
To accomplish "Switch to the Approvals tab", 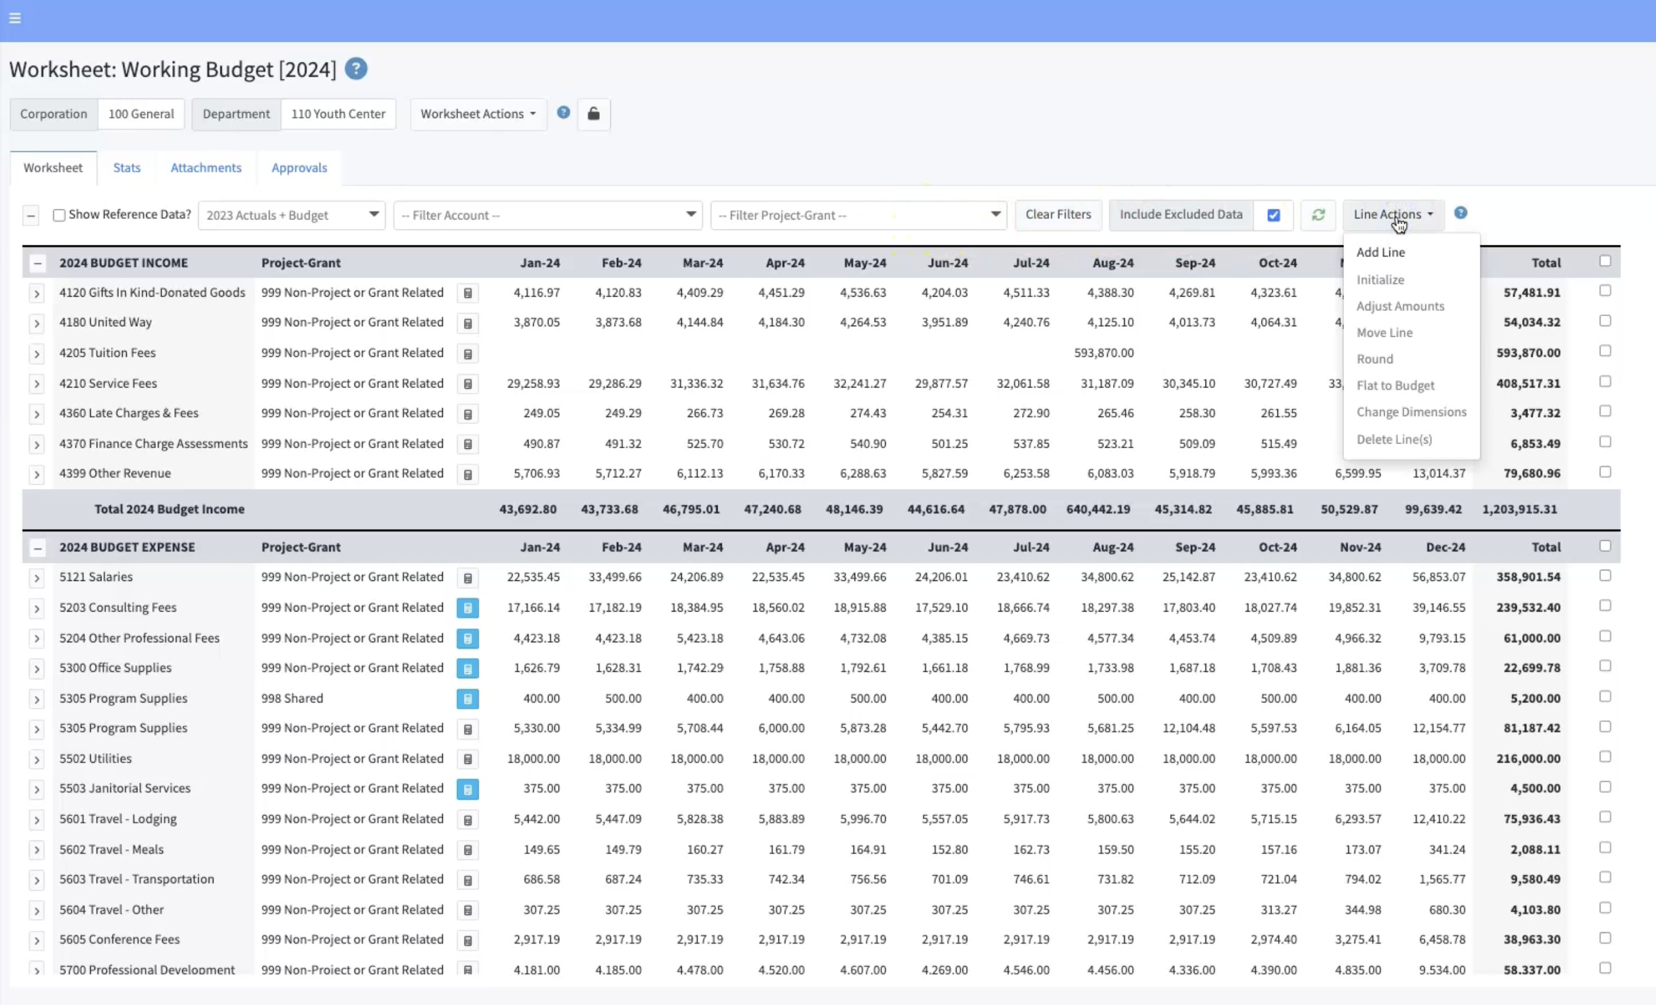I will [299, 167].
